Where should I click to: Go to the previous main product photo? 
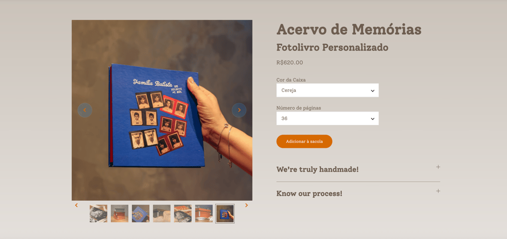pyautogui.click(x=85, y=110)
